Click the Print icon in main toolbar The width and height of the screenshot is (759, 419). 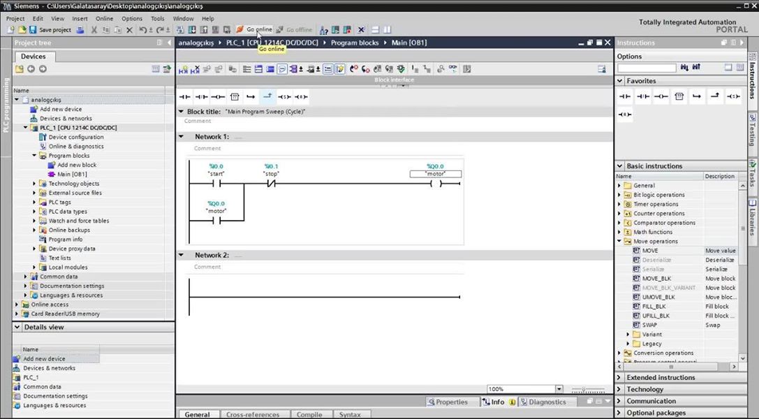pos(80,30)
